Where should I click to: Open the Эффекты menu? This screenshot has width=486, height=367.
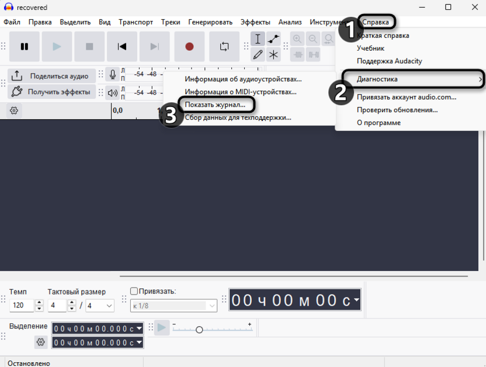pos(255,22)
